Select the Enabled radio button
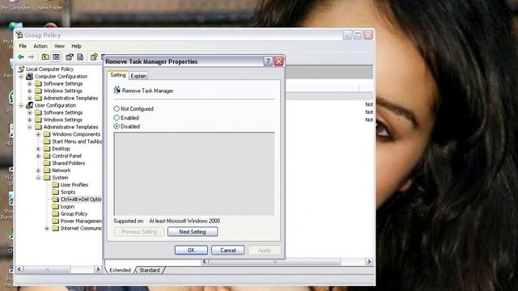Screen dimensions: 518x291 point(117,117)
